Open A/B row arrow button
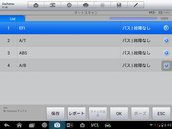172x129 pixels. tap(167, 66)
